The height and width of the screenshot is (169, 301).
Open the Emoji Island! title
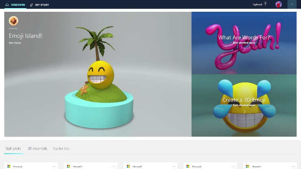click(x=26, y=36)
